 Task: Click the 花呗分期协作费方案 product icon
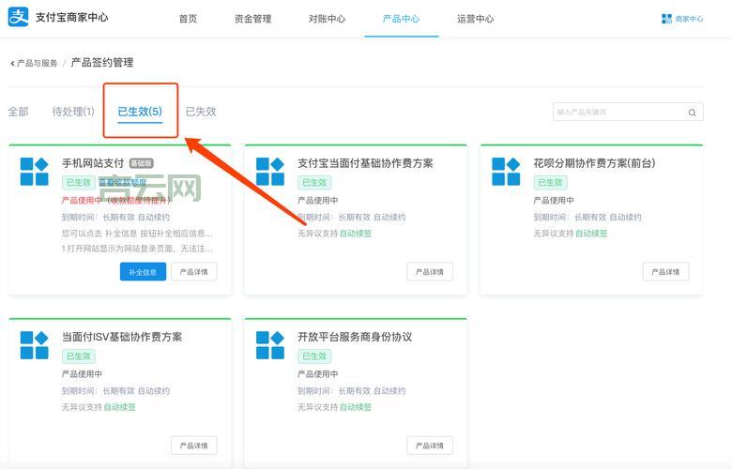[506, 172]
